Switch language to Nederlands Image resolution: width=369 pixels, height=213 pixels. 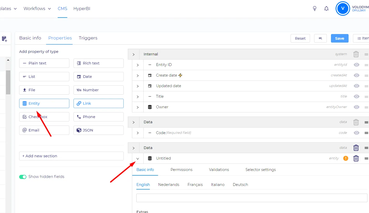click(169, 185)
